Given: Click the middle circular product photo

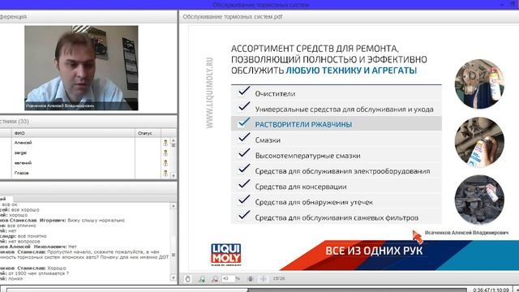Looking at the screenshot, I should click(479, 142).
